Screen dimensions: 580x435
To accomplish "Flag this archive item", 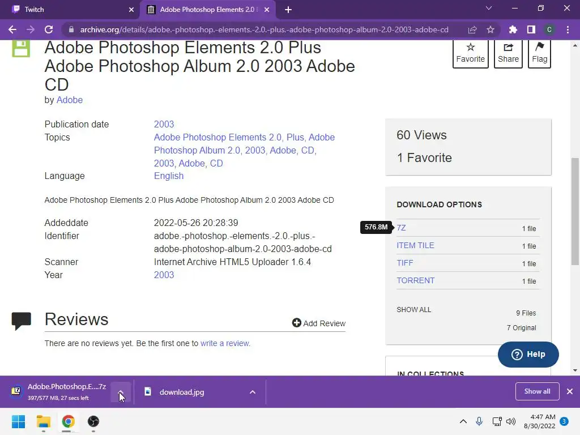I will click(539, 54).
